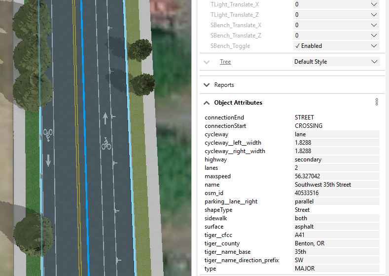Click the connectionStart value 'CROSSING'

pyautogui.click(x=309, y=126)
